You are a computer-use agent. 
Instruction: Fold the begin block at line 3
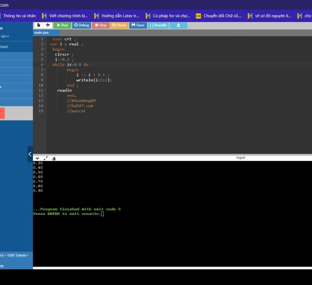point(45,49)
